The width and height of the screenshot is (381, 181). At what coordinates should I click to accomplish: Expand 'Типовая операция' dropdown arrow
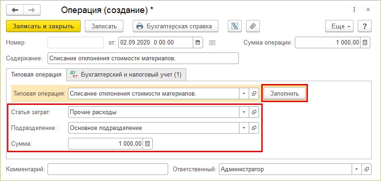pos(244,93)
